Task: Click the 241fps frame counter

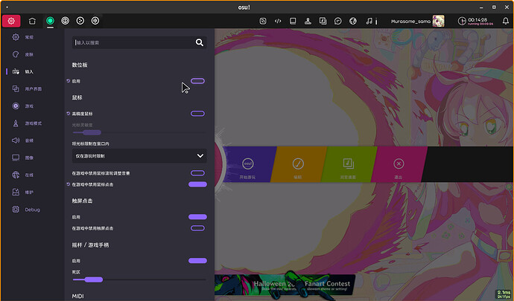Action: [504, 297]
